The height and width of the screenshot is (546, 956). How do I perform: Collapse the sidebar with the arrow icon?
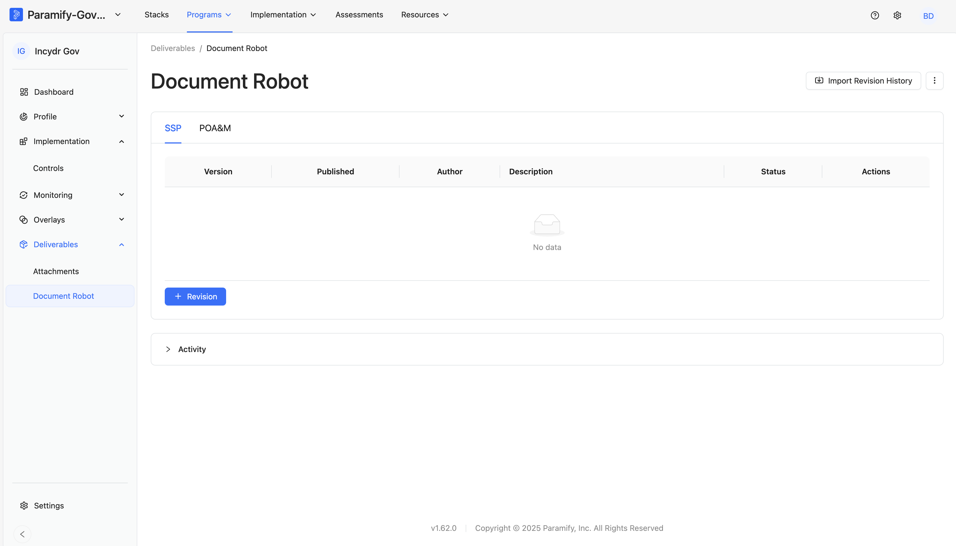point(22,534)
